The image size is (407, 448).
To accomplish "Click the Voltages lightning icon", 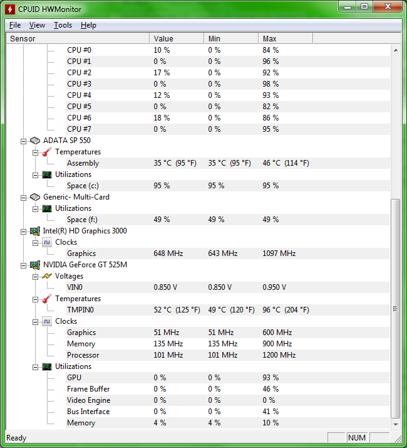I will point(47,276).
